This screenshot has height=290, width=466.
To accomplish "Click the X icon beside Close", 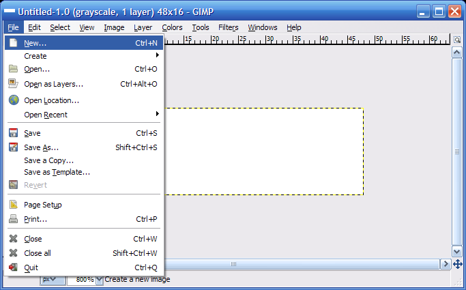I will [x=13, y=239].
